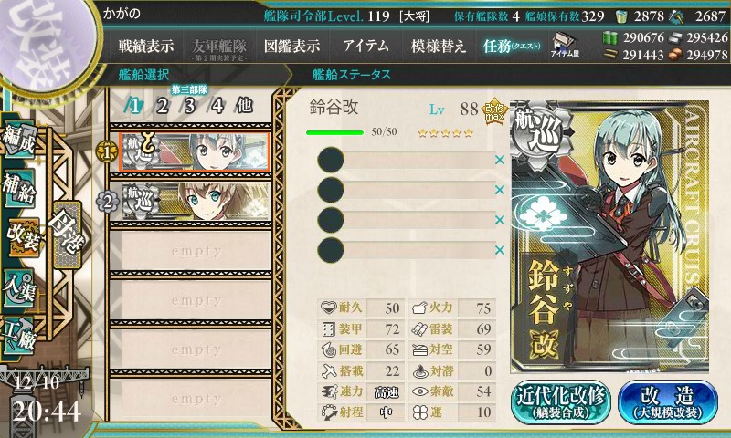Switch to fleet tab 3
The width and height of the screenshot is (731, 438).
[189, 106]
